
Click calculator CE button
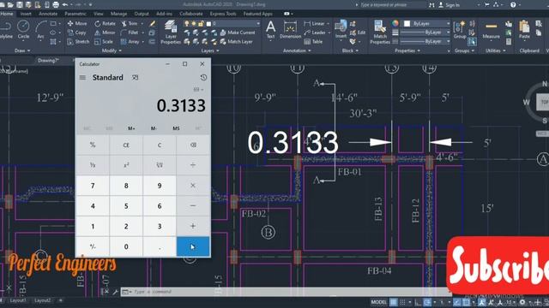click(x=126, y=145)
